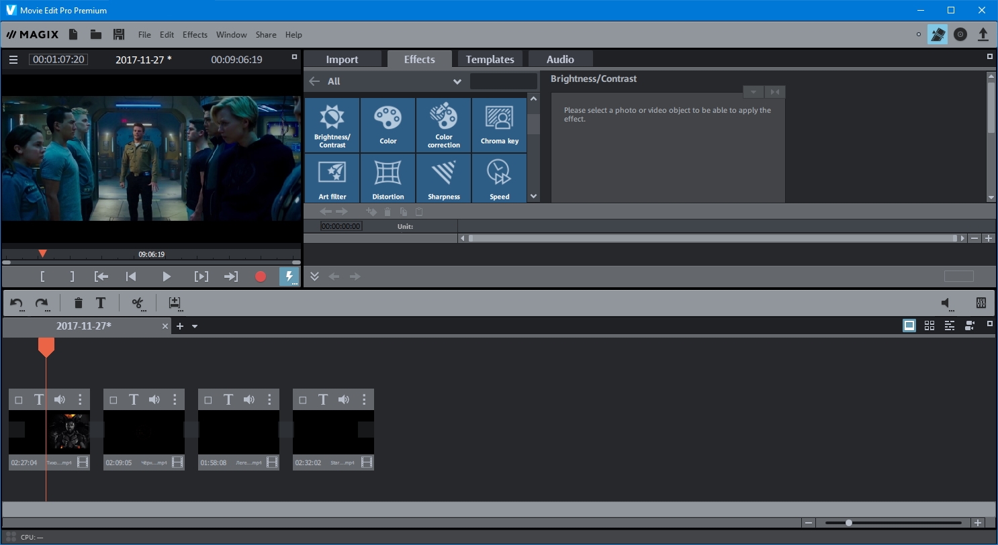Add a title to the 02:27:04 clip

point(39,400)
